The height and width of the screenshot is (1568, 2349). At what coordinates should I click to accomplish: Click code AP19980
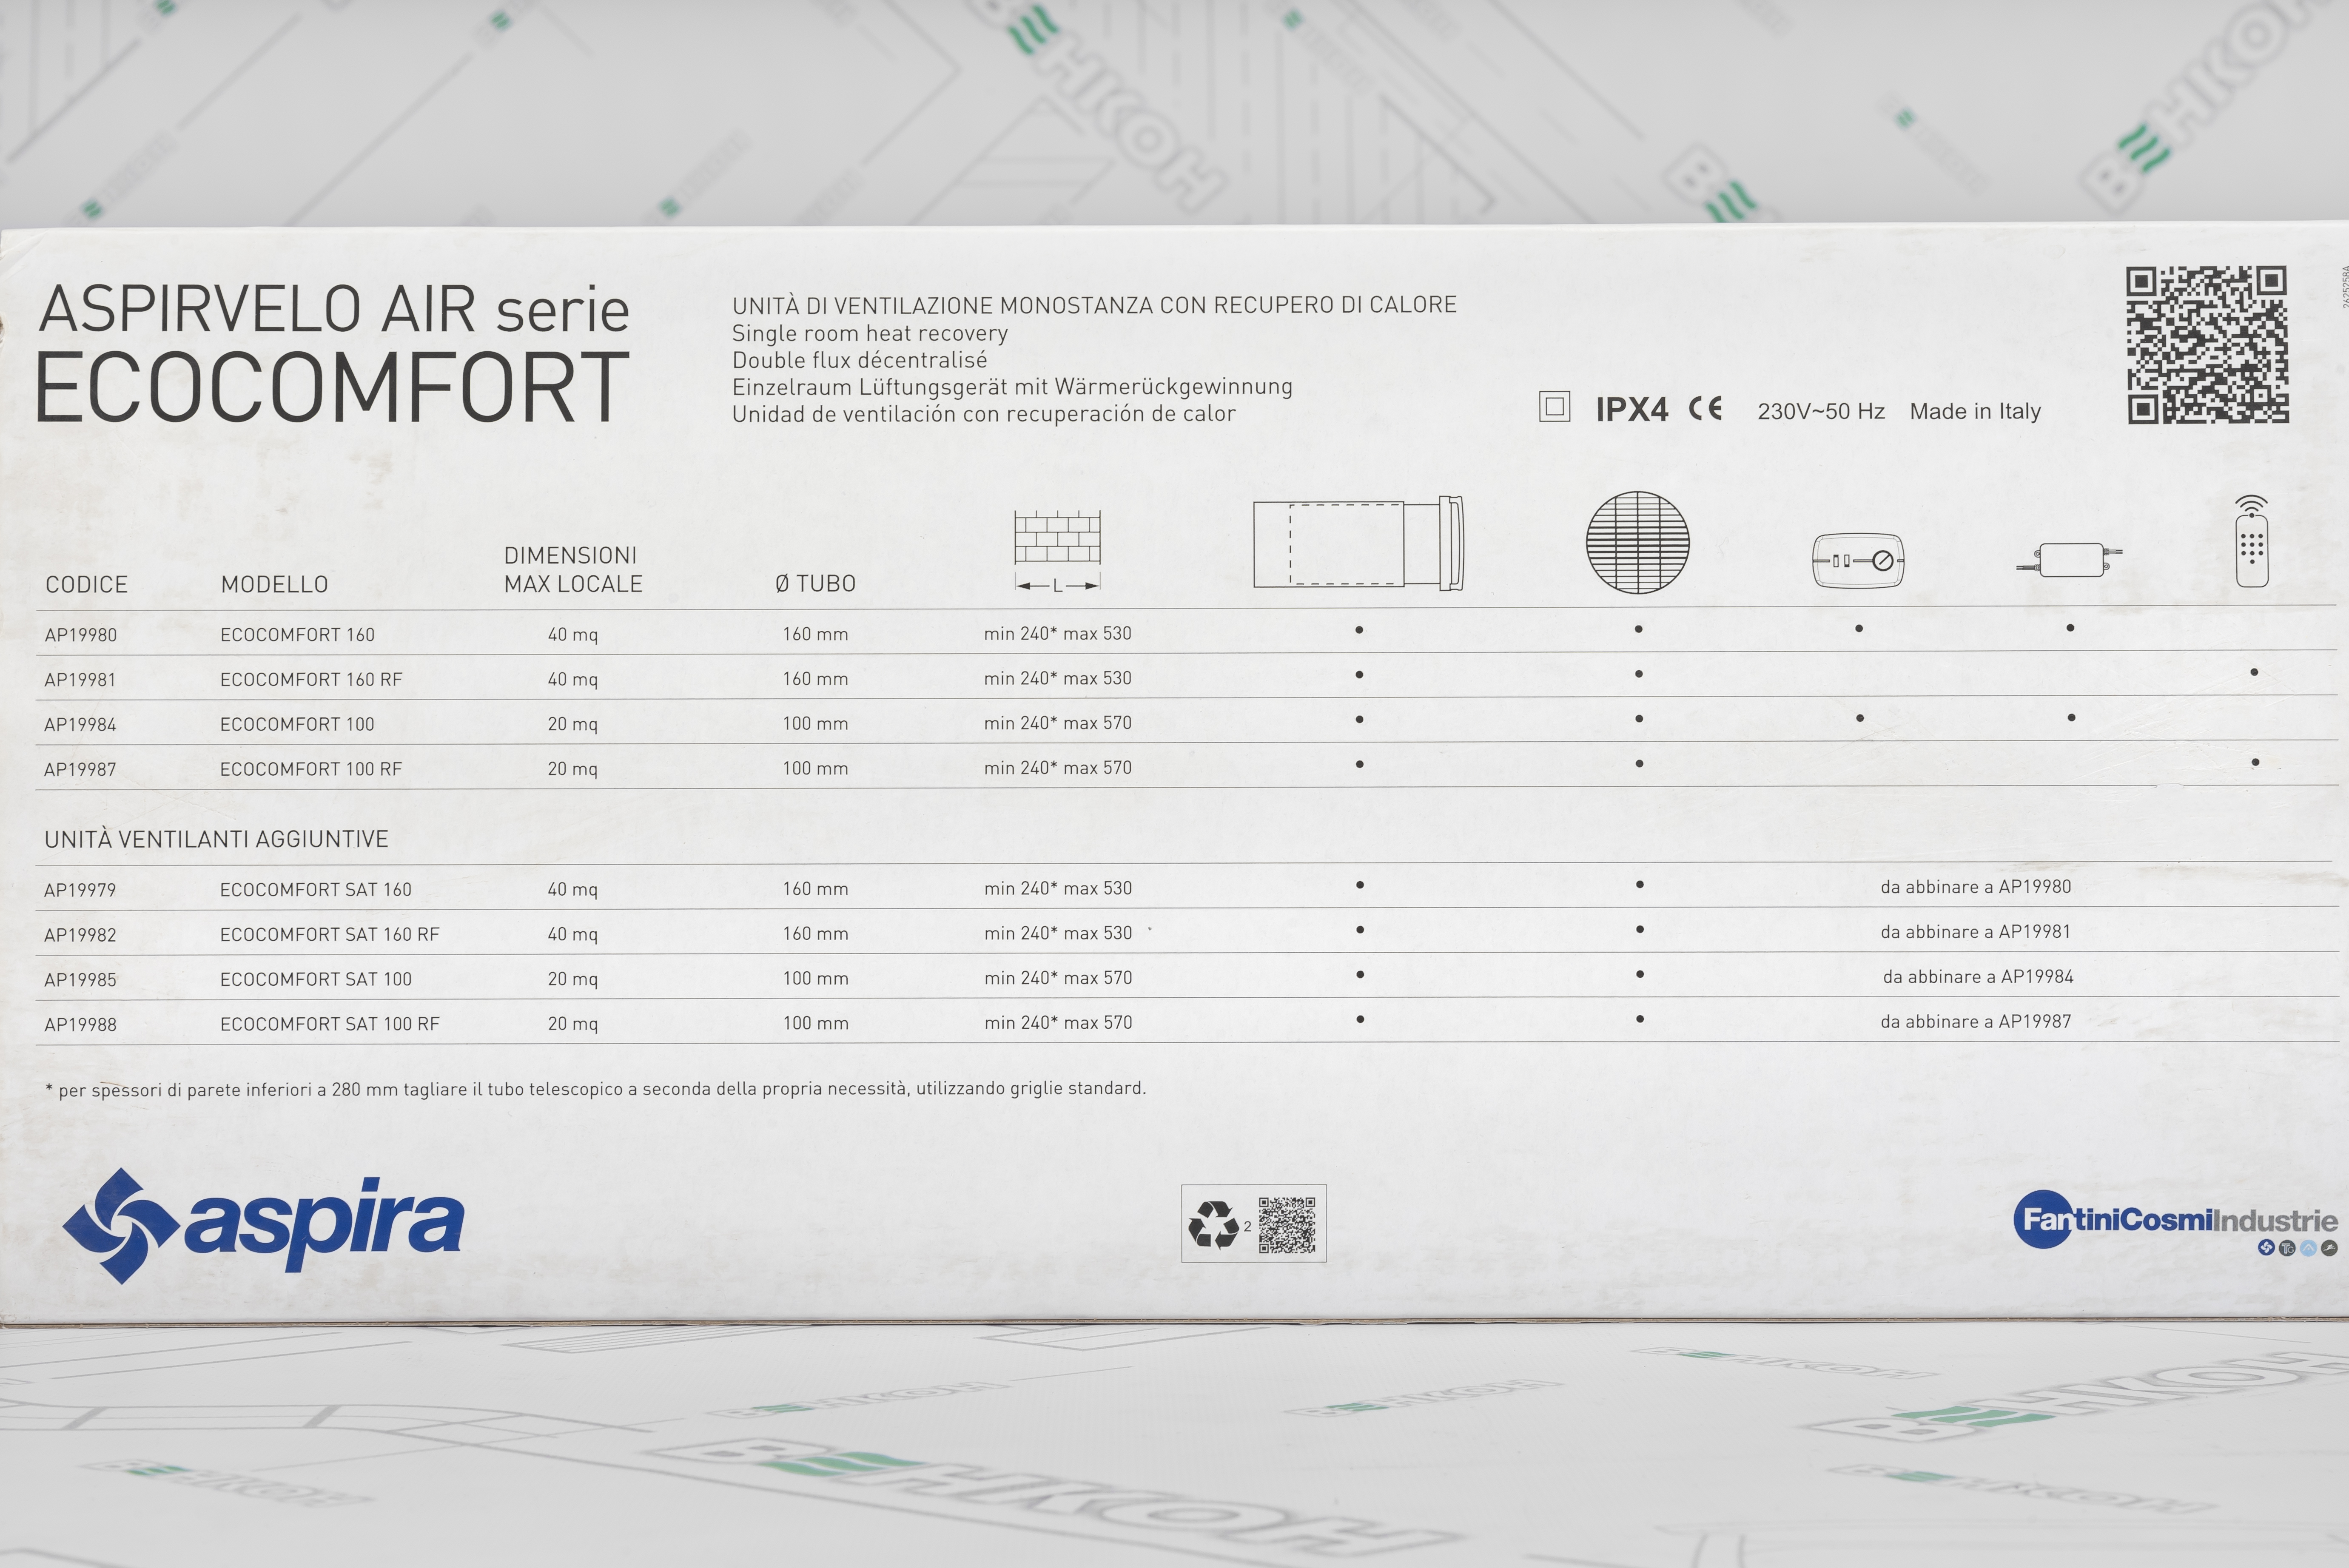(x=80, y=635)
